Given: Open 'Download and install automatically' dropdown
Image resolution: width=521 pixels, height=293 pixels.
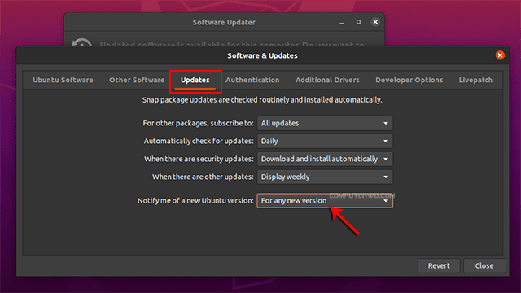Looking at the screenshot, I should (x=325, y=160).
